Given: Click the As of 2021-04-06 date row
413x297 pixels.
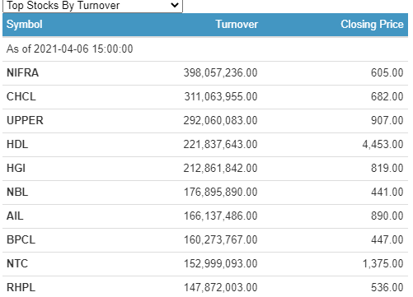Looking at the screenshot, I should pos(205,49).
